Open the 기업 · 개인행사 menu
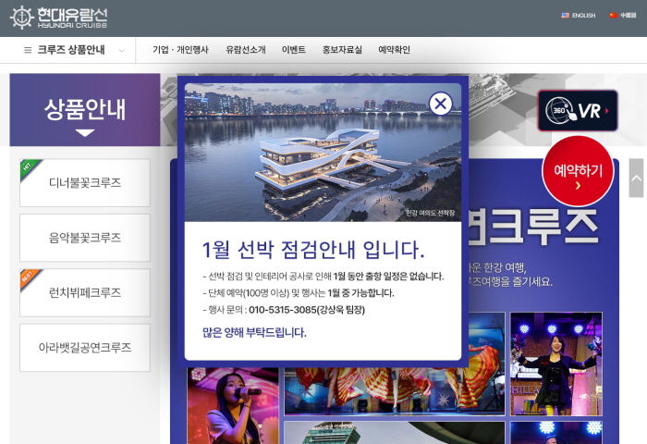This screenshot has width=647, height=444. (x=180, y=50)
